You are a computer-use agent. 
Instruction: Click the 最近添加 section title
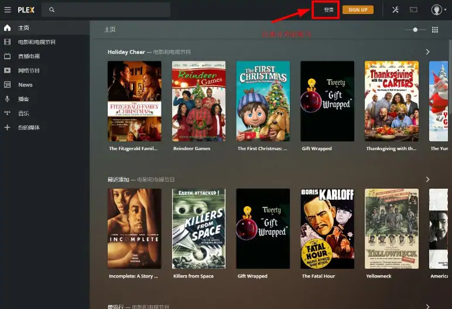[118, 179]
